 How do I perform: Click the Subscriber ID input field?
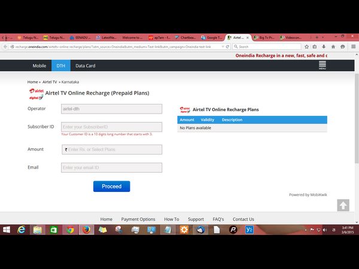111,127
